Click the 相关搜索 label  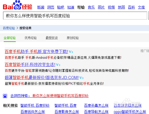click(x=10, y=105)
